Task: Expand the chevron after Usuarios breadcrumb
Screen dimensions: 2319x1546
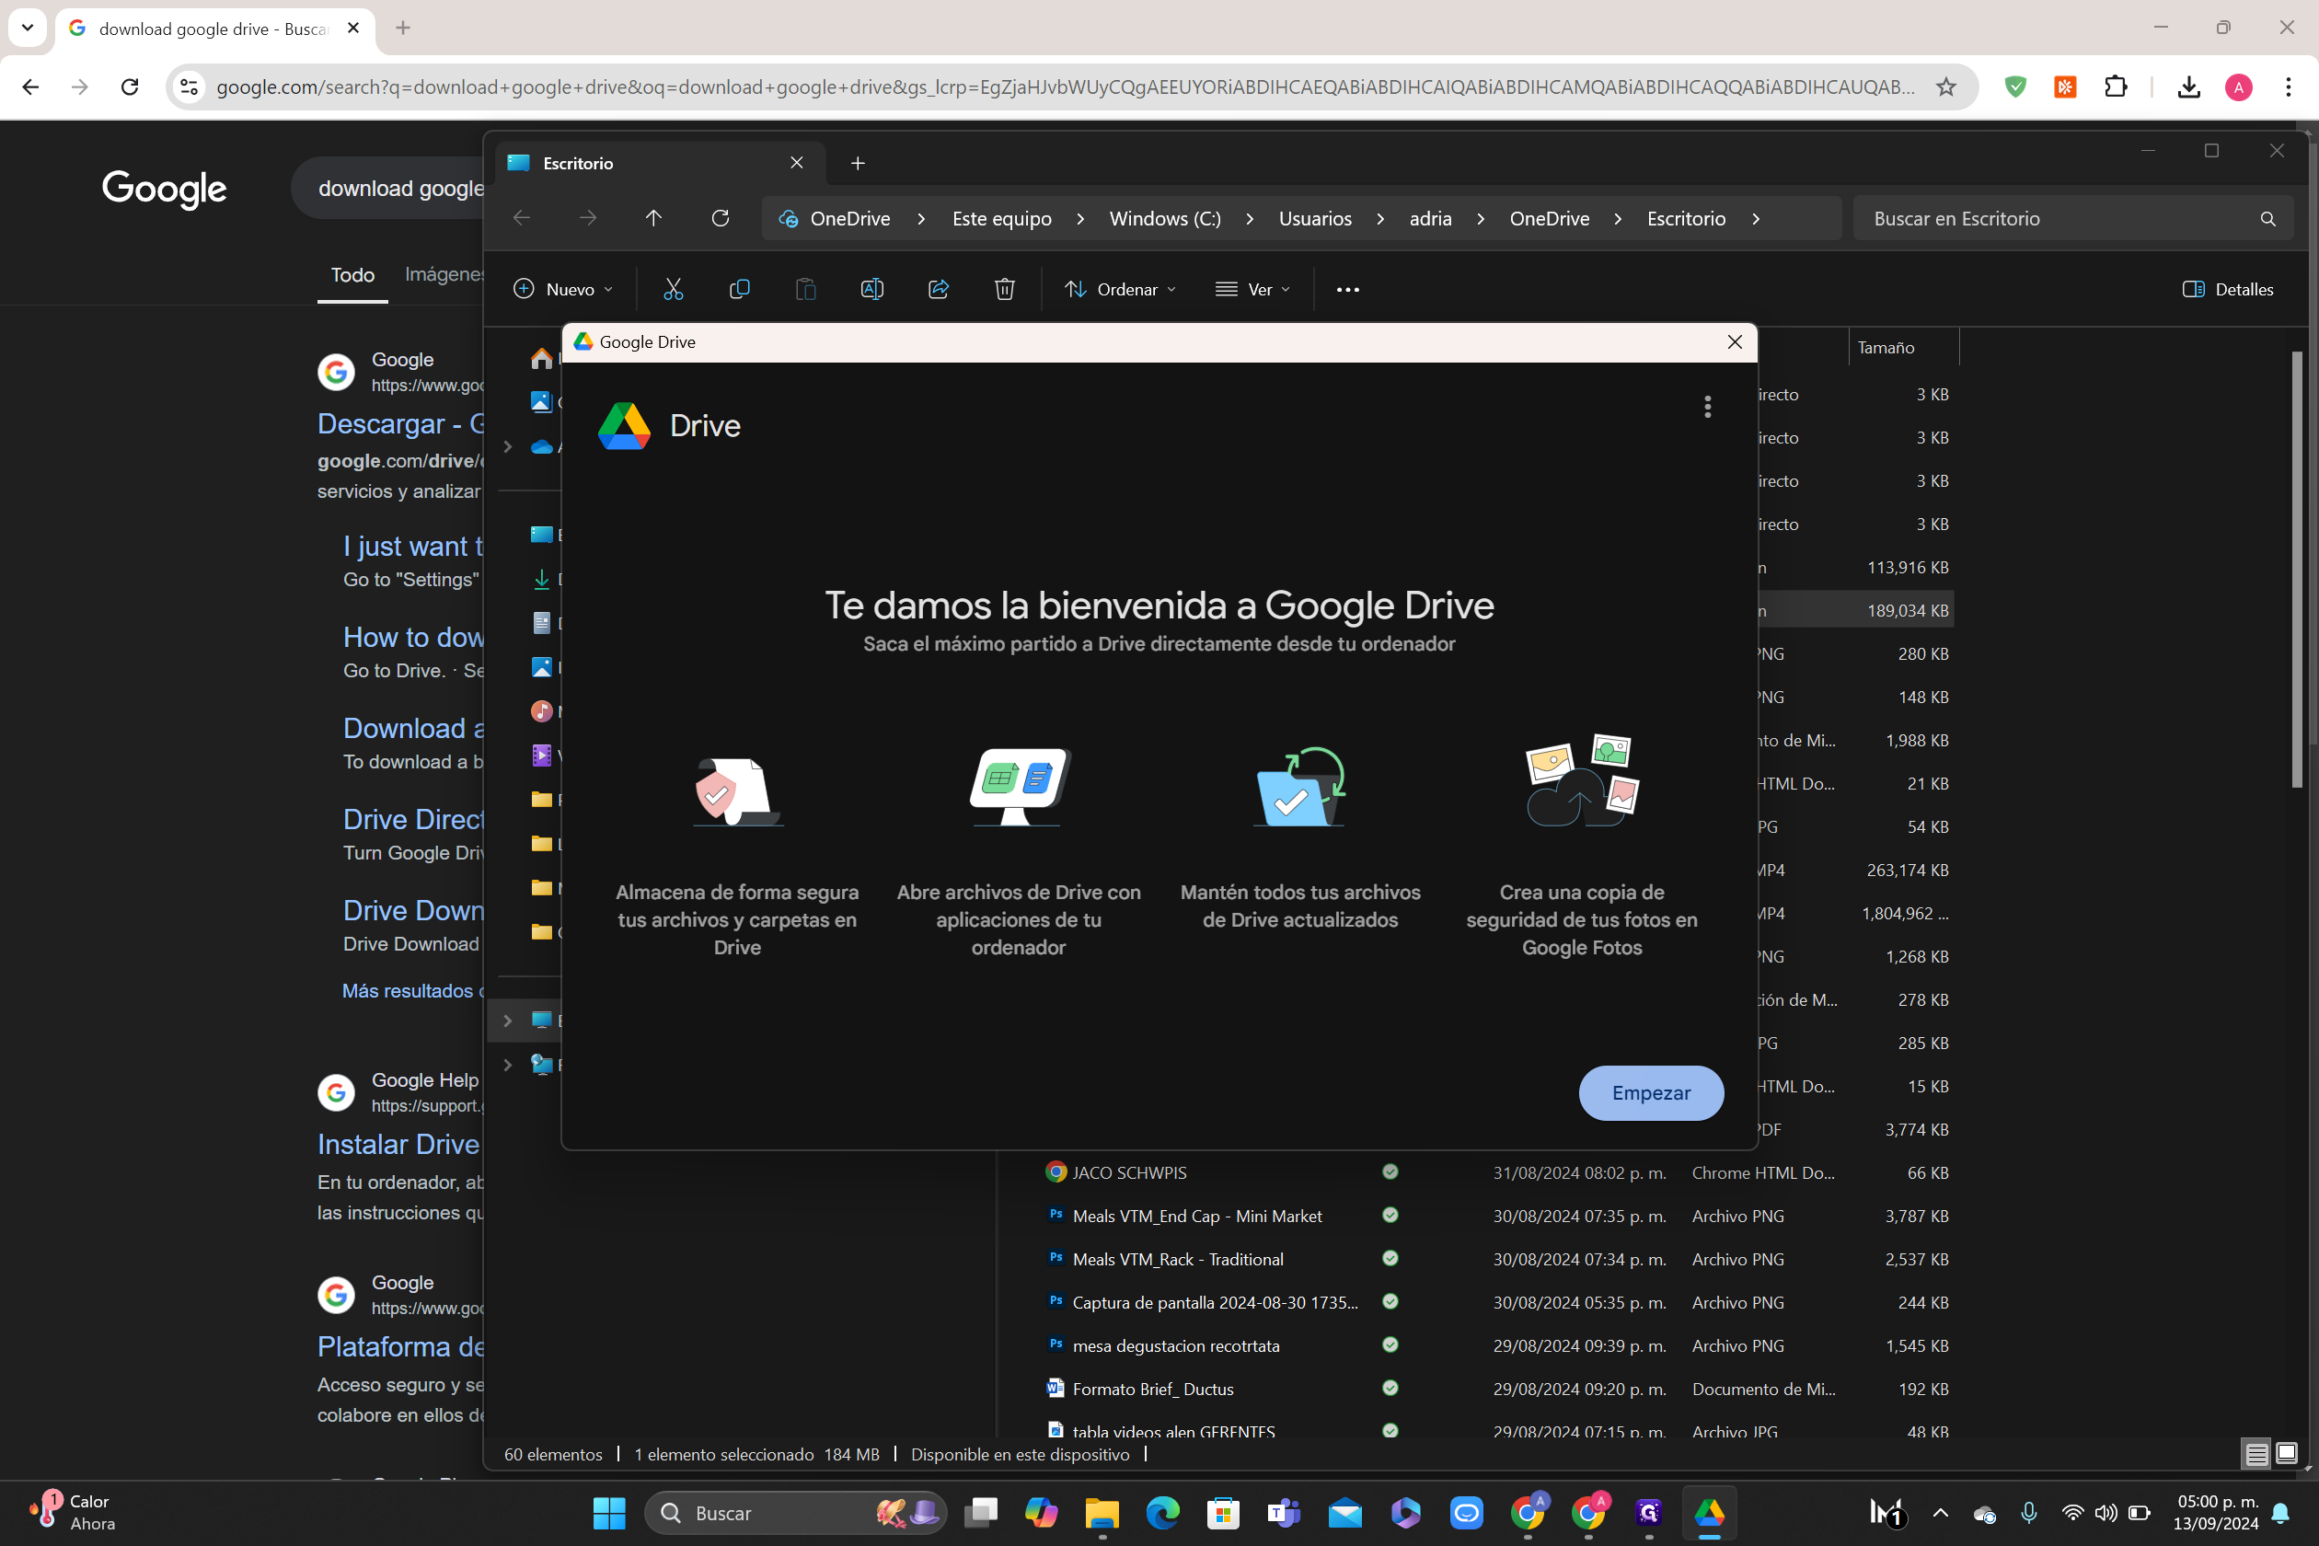Action: [1379, 218]
